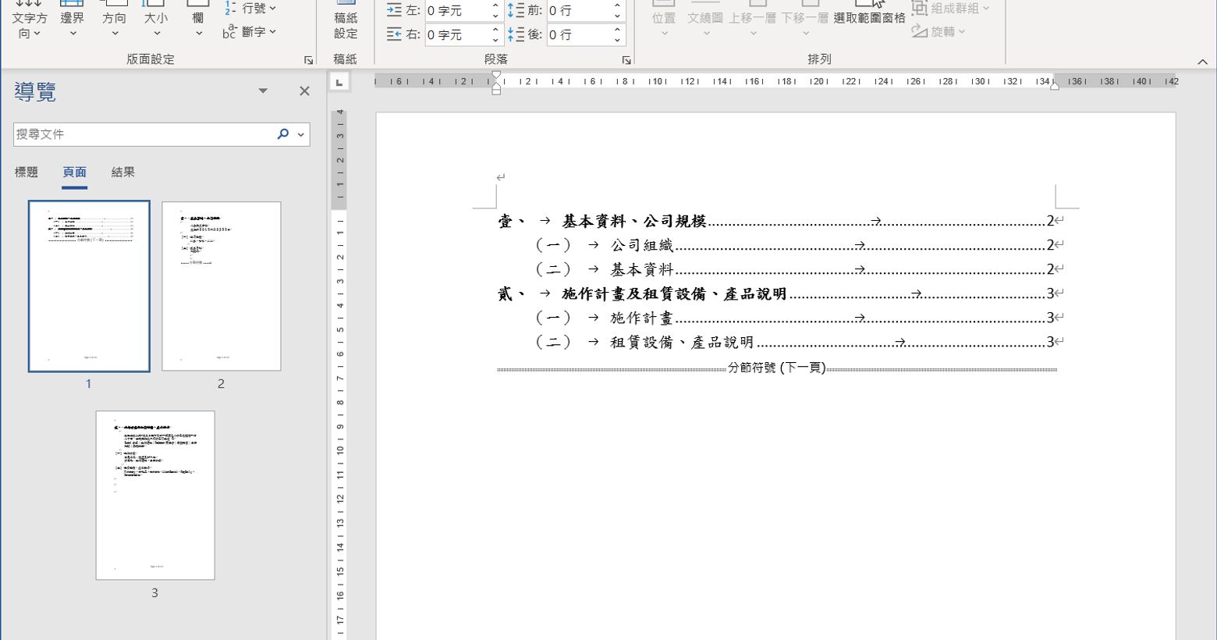The image size is (1217, 640).
Task: Switch to the 結果 results tab
Action: pos(123,172)
